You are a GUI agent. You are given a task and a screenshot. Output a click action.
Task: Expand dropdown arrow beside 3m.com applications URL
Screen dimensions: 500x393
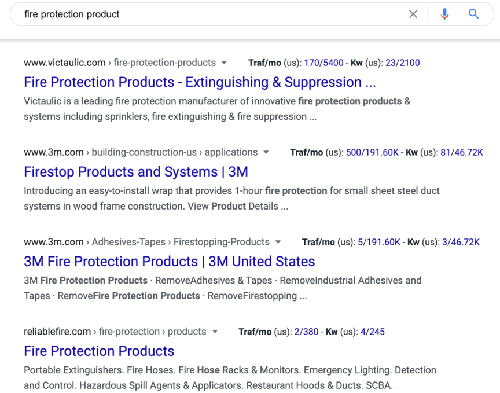pyautogui.click(x=266, y=153)
